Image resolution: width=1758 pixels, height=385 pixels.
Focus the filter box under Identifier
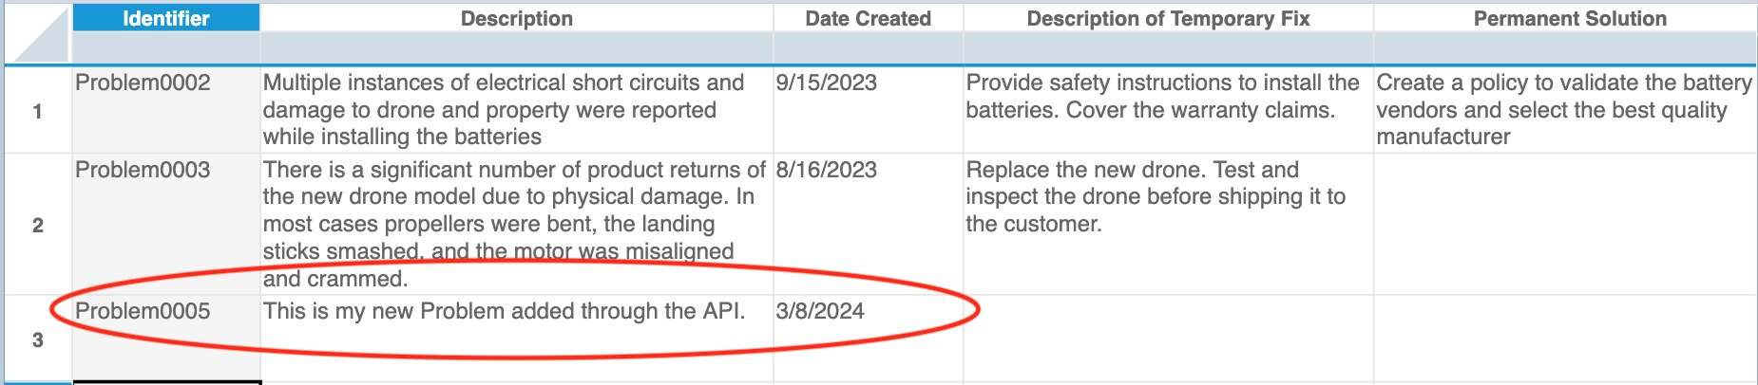(x=165, y=47)
